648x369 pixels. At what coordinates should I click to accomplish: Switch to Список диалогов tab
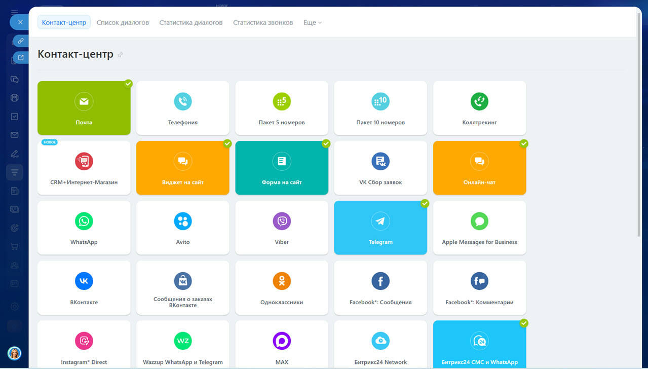coord(123,22)
